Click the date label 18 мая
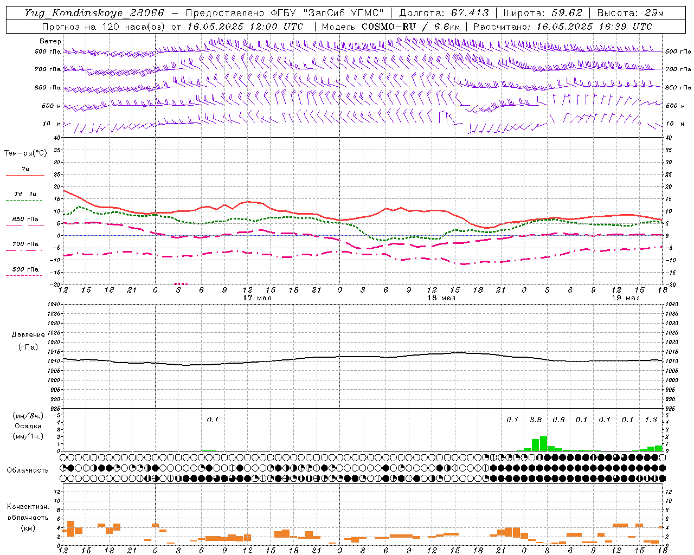This screenshot has height=555, width=694. [441, 298]
